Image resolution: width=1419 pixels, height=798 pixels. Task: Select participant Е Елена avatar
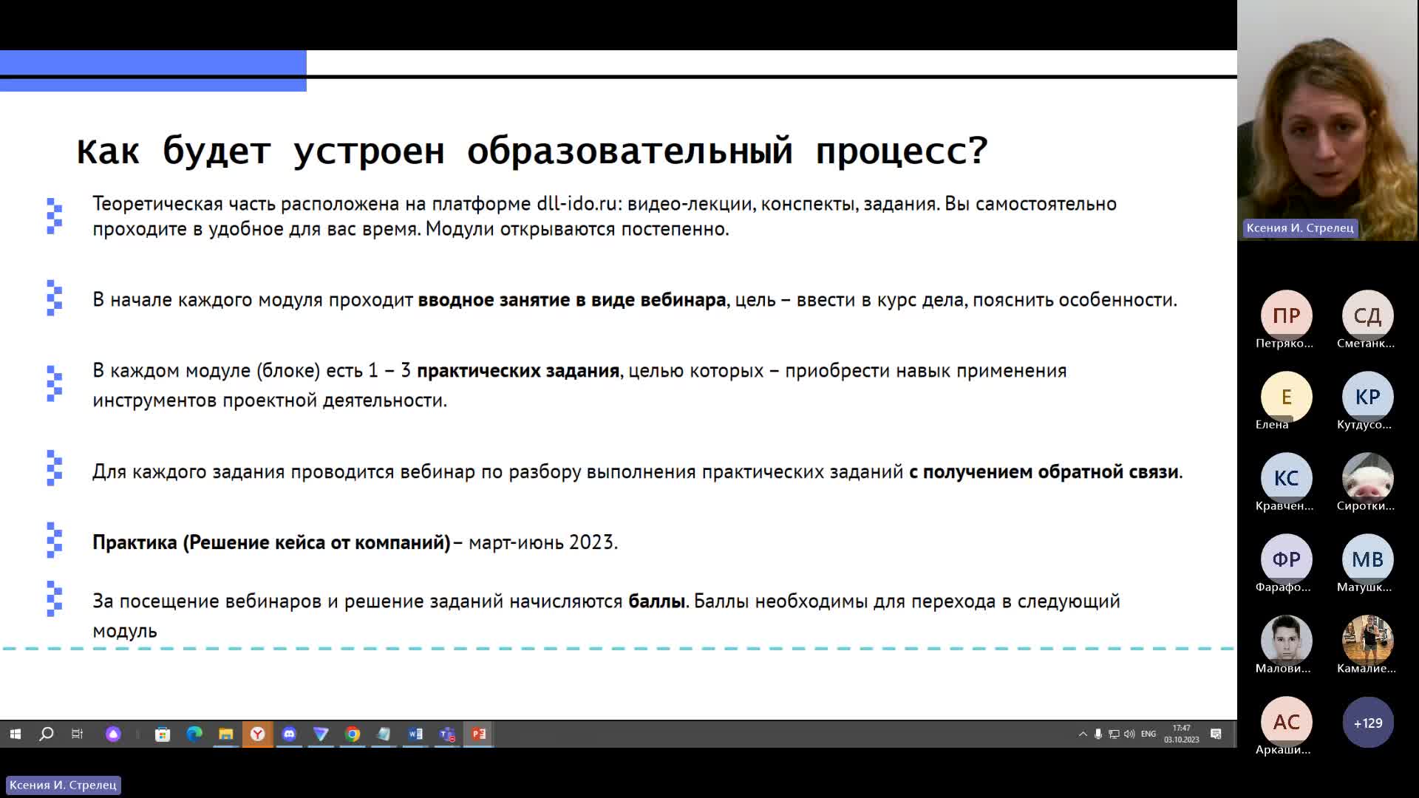(1286, 397)
